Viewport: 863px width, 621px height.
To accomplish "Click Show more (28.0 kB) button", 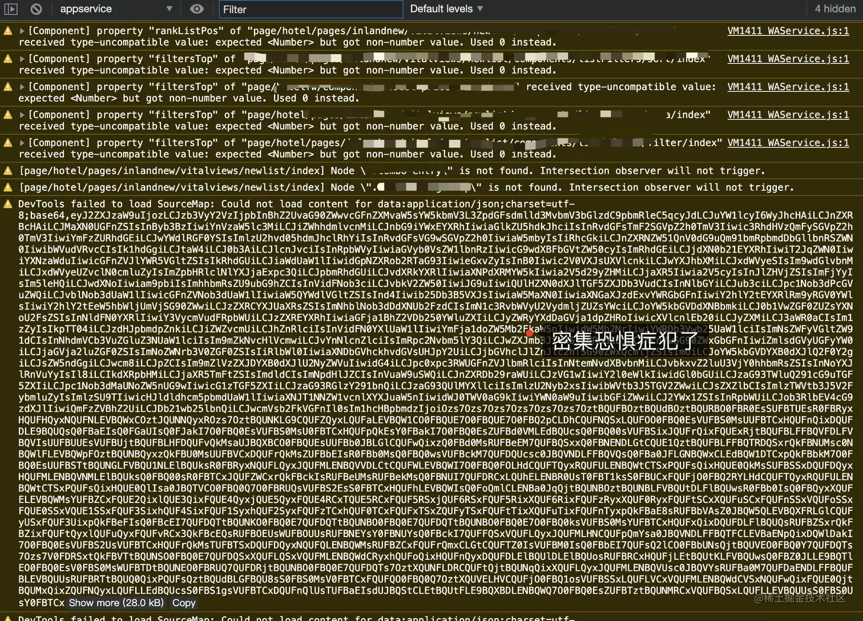I will pyautogui.click(x=116, y=603).
